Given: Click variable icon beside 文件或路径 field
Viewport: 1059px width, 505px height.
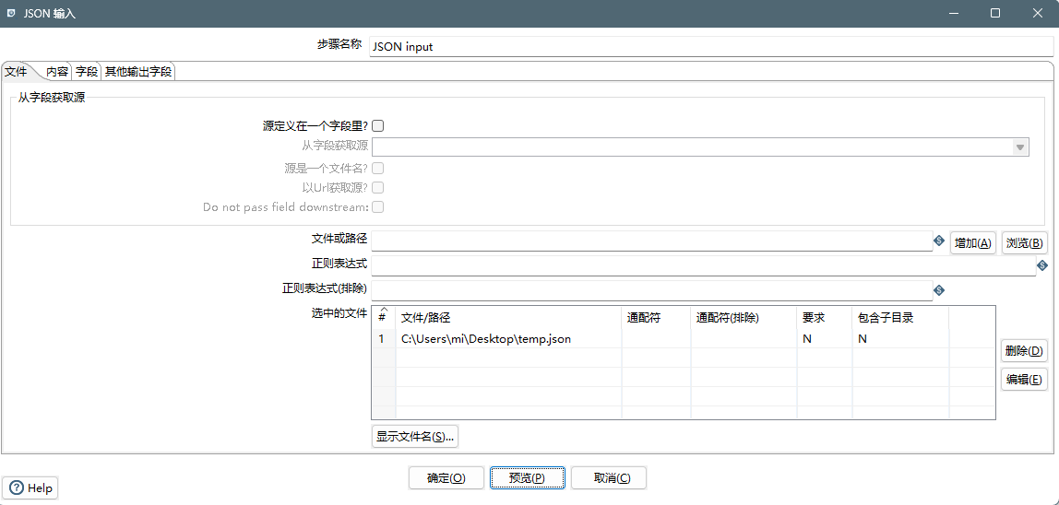Looking at the screenshot, I should coord(938,241).
